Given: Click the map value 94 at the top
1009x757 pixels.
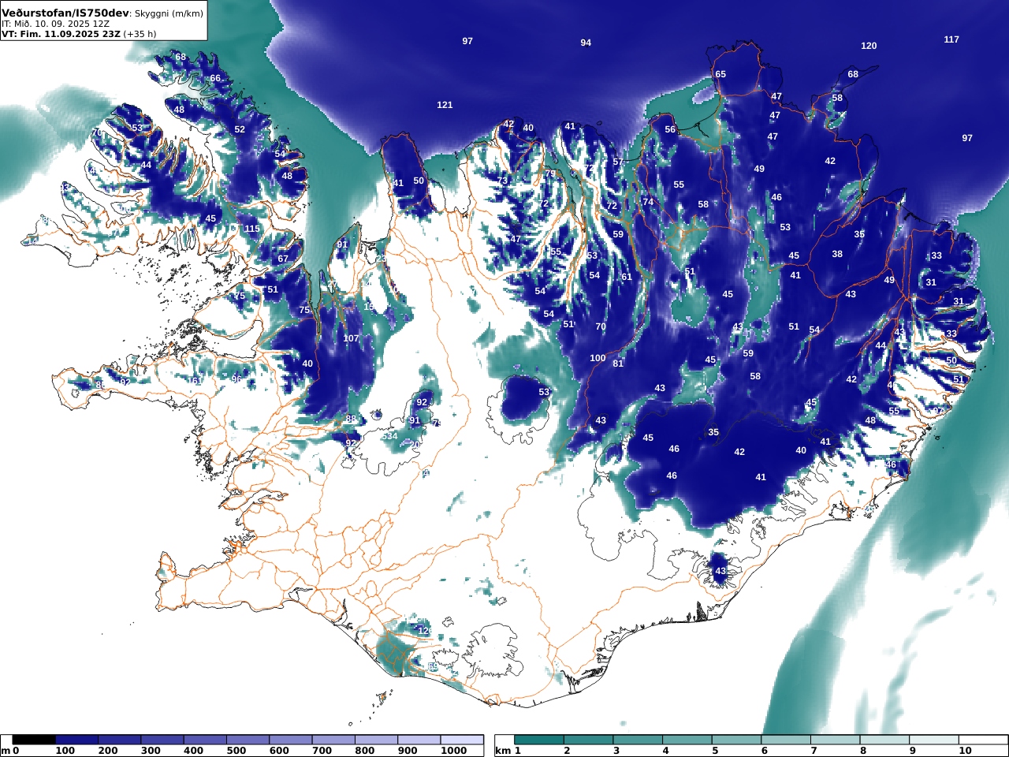Looking at the screenshot, I should [586, 43].
